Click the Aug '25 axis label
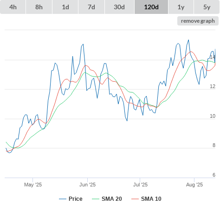The image size is (220, 211). click(x=194, y=185)
